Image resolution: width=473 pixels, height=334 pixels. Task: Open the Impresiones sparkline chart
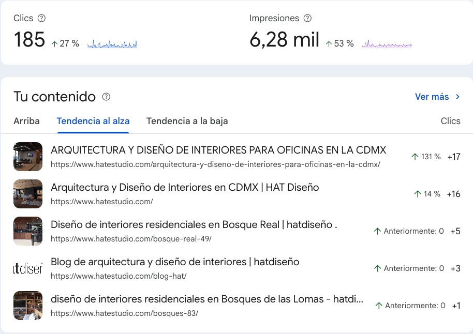tap(387, 44)
